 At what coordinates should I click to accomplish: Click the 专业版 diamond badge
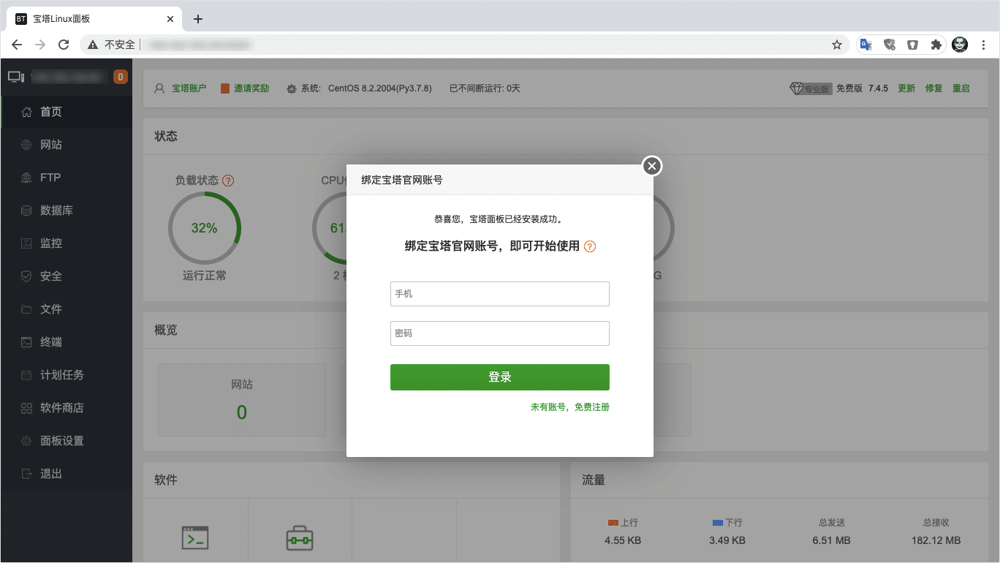tap(811, 88)
